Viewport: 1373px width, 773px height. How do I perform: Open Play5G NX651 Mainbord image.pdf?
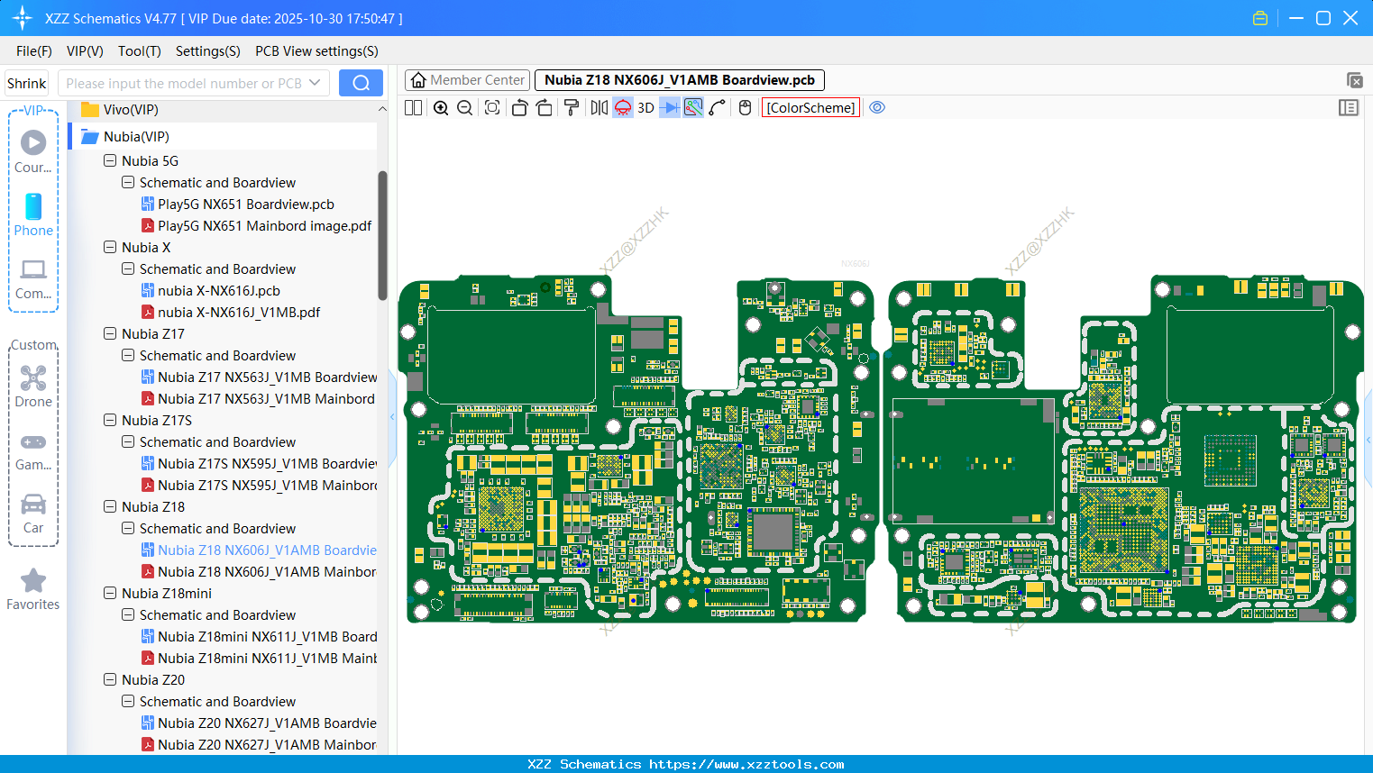coord(257,225)
